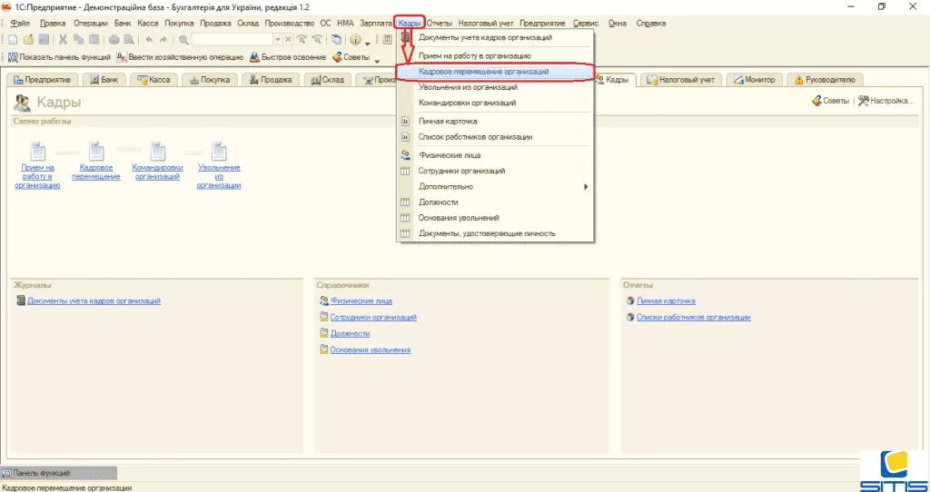Click the Save diskette toolbar icon
The image size is (930, 492).
(44, 40)
